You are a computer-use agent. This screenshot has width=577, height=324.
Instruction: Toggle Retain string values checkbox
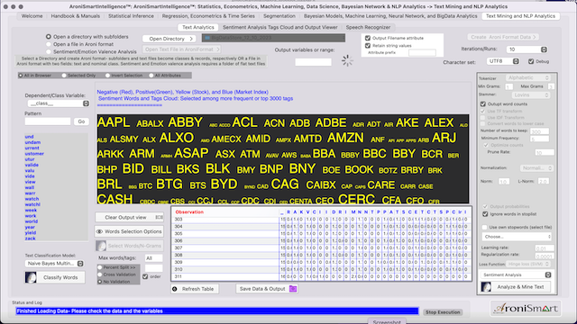coord(368,46)
